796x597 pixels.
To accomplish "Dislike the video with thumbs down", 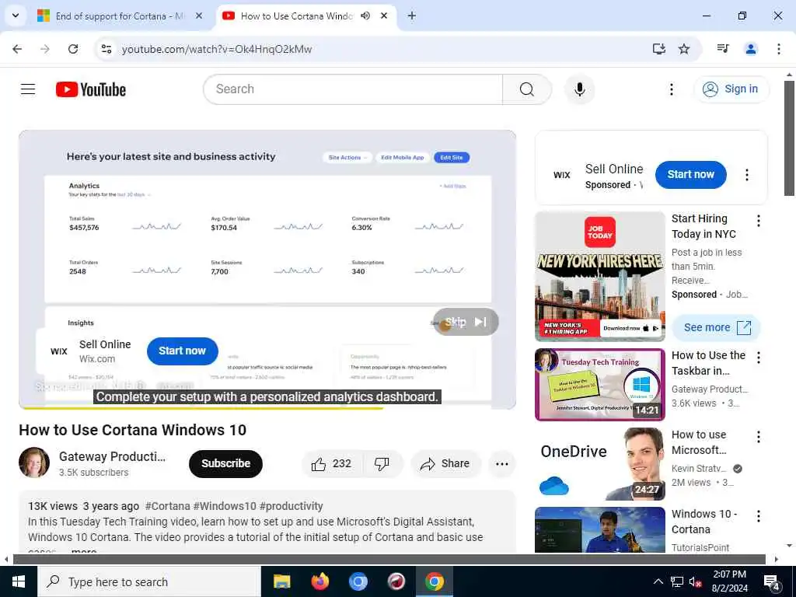I will coord(382,463).
